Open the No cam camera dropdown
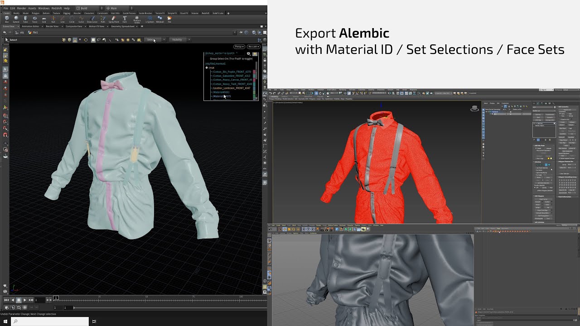Viewport: 580px width, 326px height. pos(254,47)
